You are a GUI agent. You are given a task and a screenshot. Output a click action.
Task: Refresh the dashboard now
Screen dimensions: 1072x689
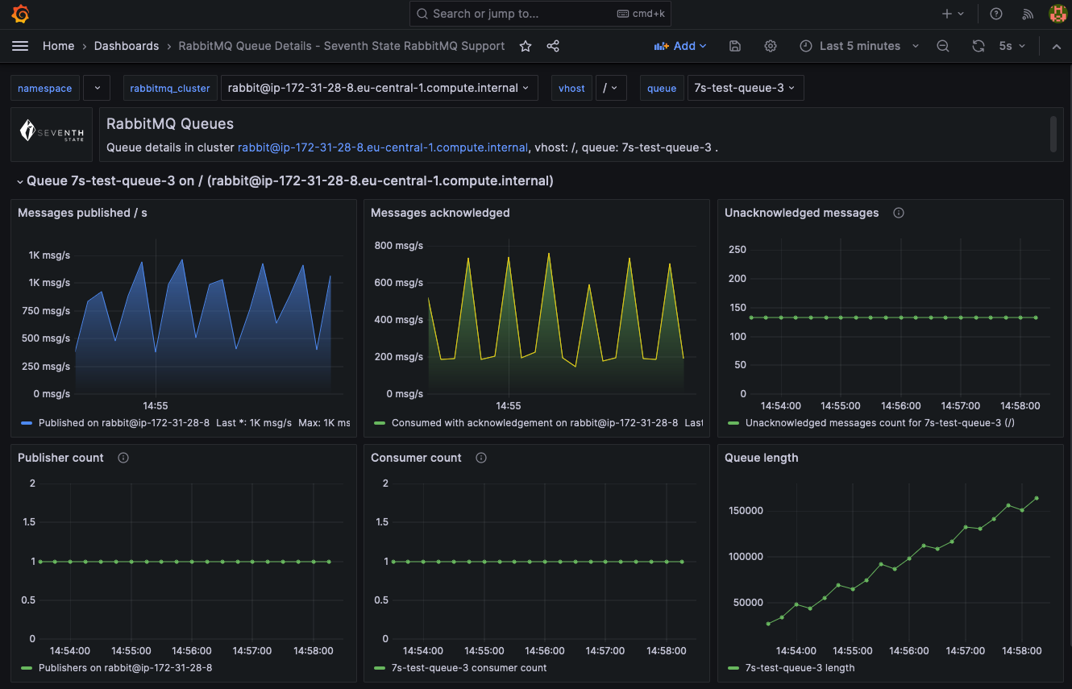(978, 46)
